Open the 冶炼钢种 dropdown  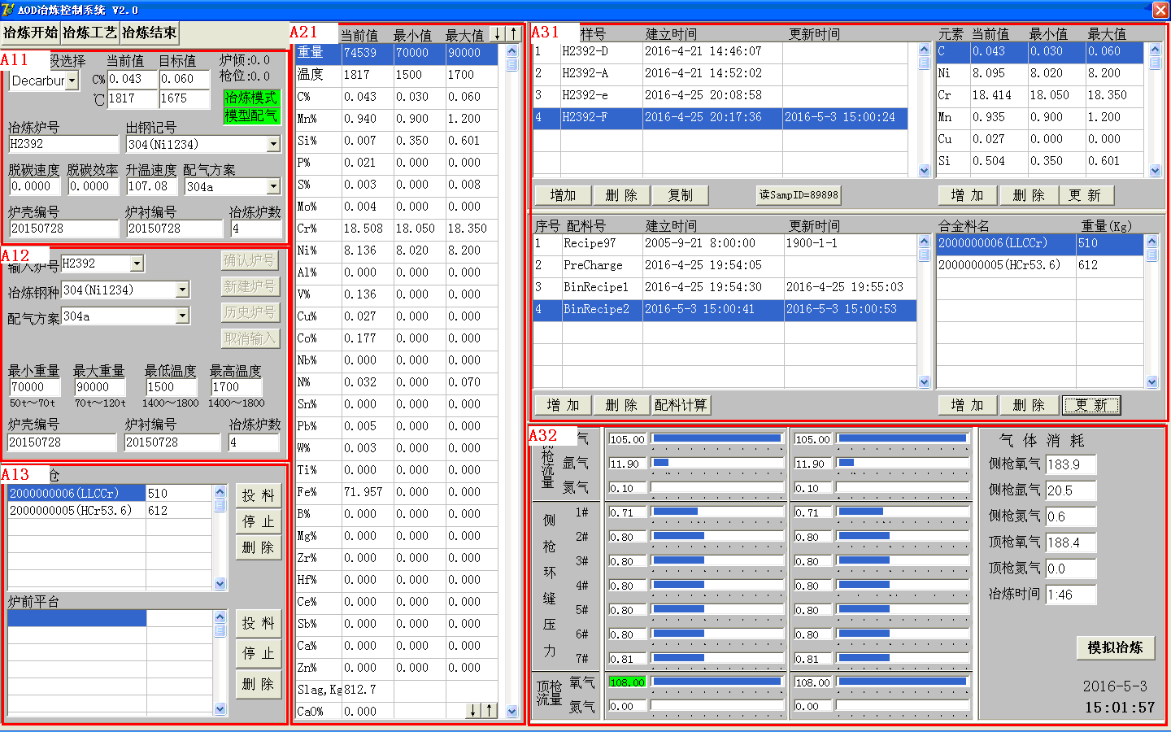(x=182, y=290)
